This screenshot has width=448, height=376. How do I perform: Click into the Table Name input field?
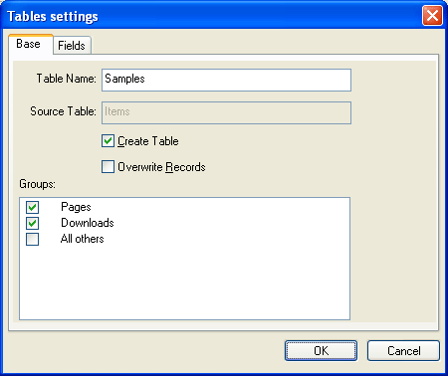pyautogui.click(x=226, y=80)
